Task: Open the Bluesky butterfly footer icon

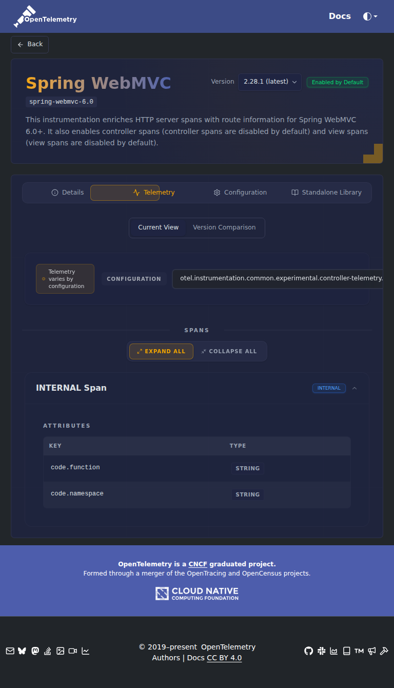Action: [22, 651]
